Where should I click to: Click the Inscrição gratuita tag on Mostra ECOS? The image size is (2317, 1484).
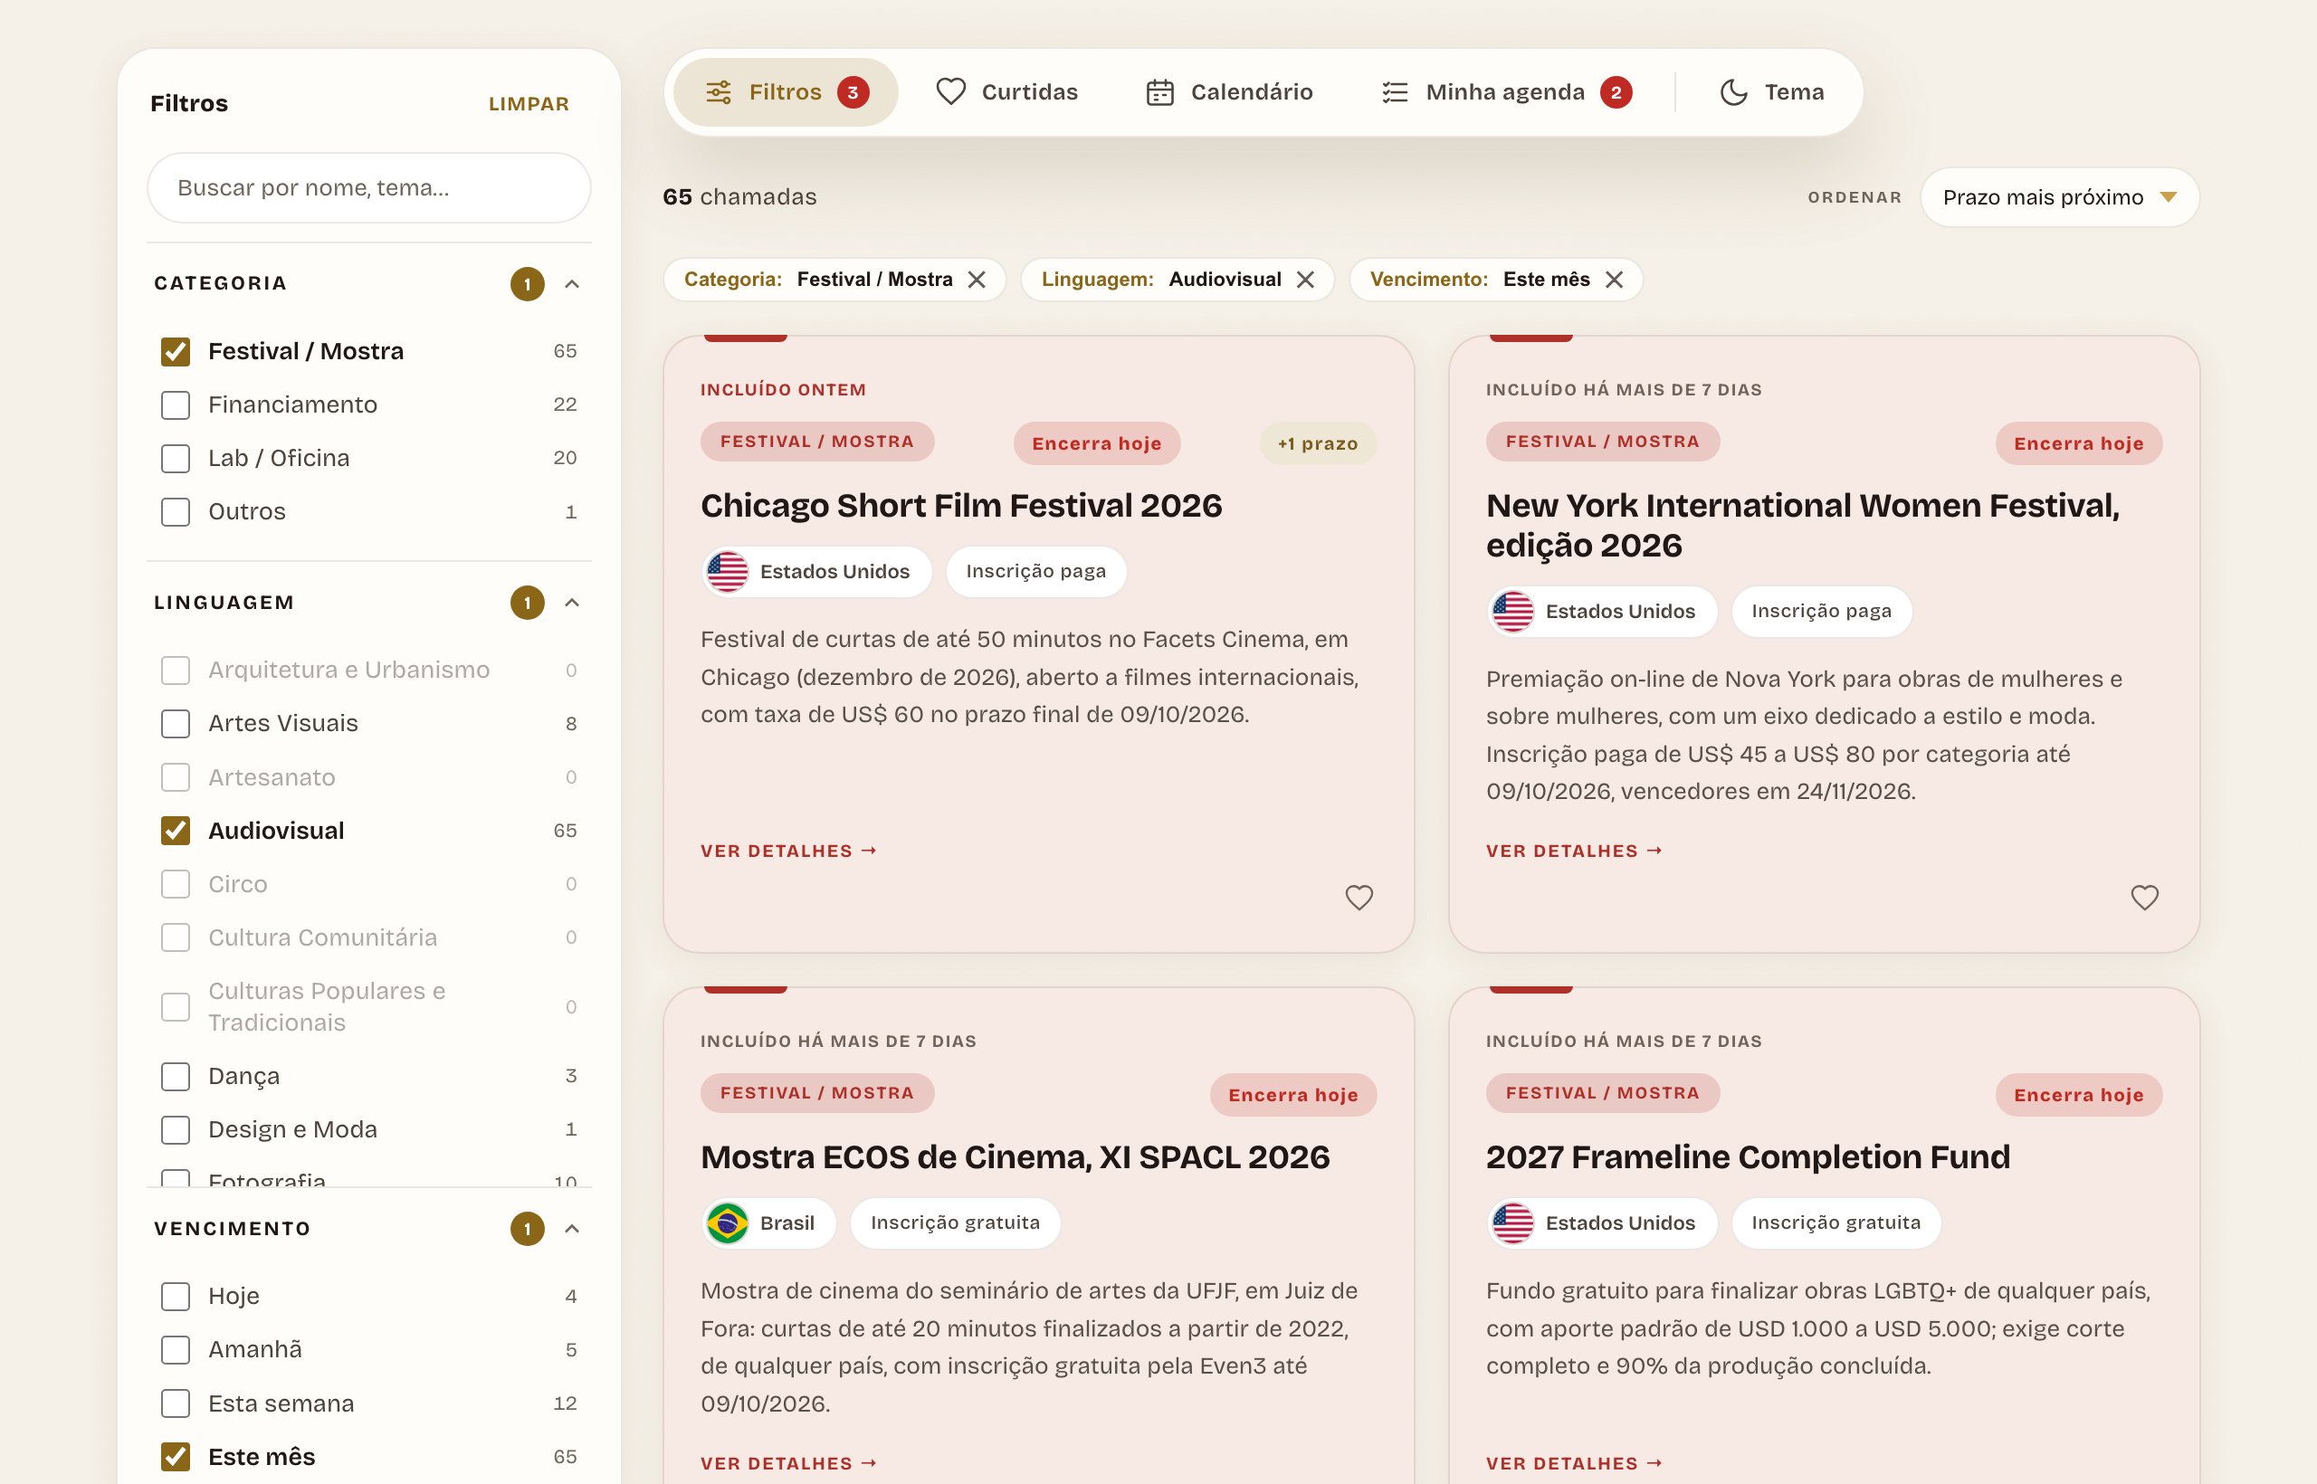pos(955,1222)
